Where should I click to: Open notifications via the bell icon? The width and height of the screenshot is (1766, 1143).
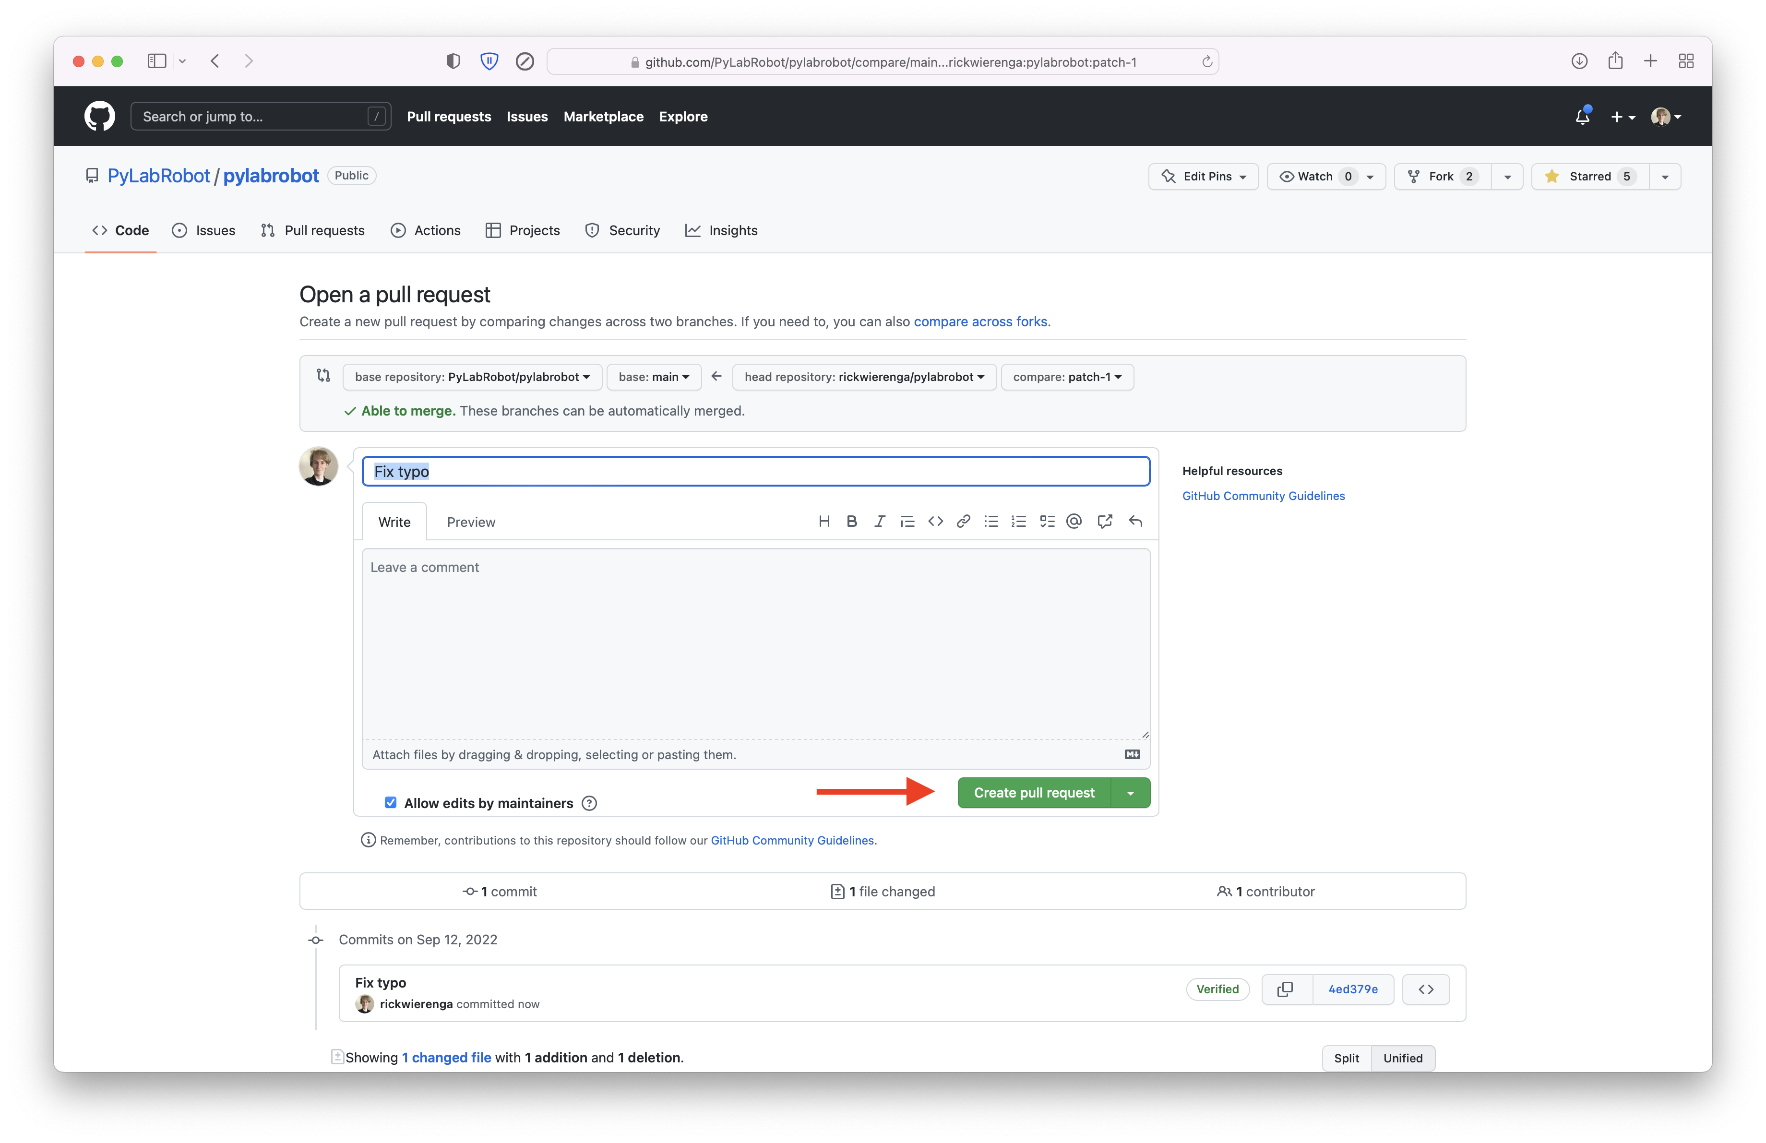click(x=1582, y=117)
